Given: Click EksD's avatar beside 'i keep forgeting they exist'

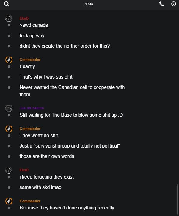Looking at the screenshot, I should pyautogui.click(x=9, y=170).
